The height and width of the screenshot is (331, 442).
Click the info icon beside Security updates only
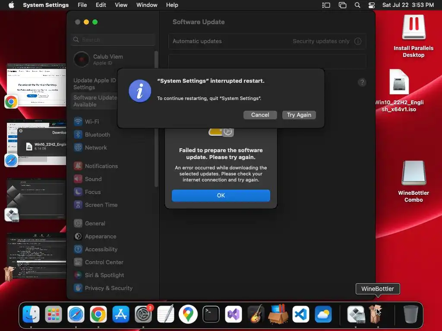(x=358, y=41)
